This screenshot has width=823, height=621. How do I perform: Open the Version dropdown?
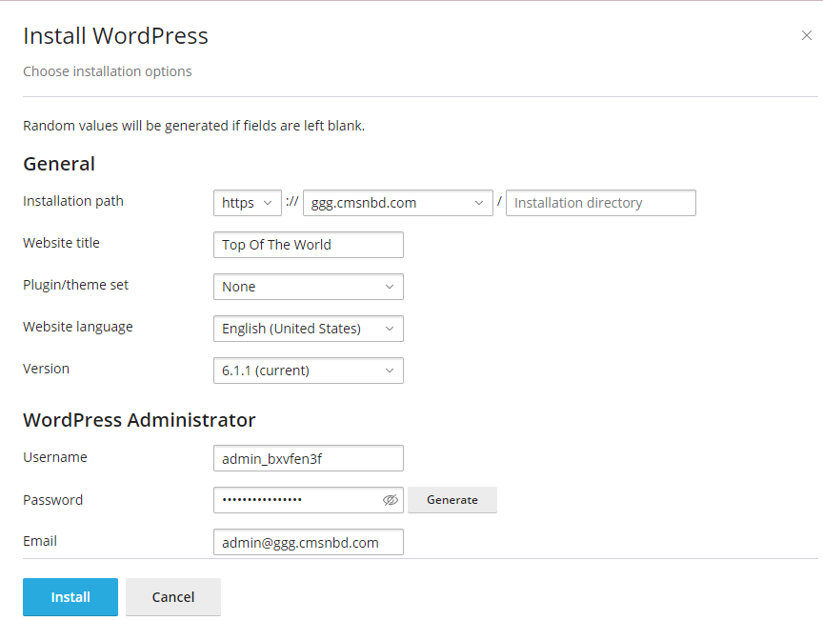[309, 371]
